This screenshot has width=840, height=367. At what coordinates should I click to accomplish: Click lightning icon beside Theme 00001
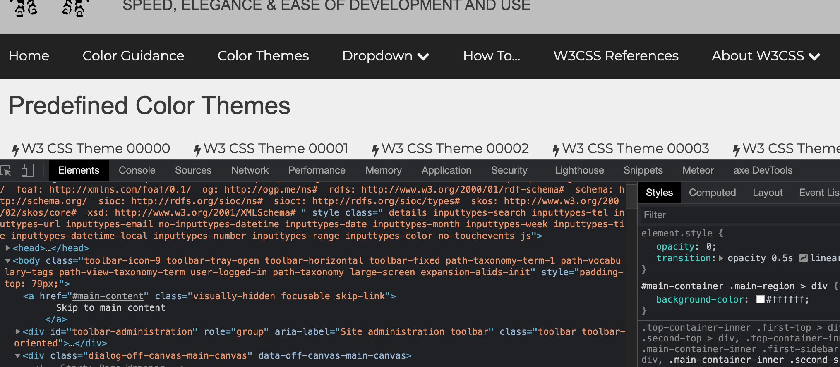[197, 150]
